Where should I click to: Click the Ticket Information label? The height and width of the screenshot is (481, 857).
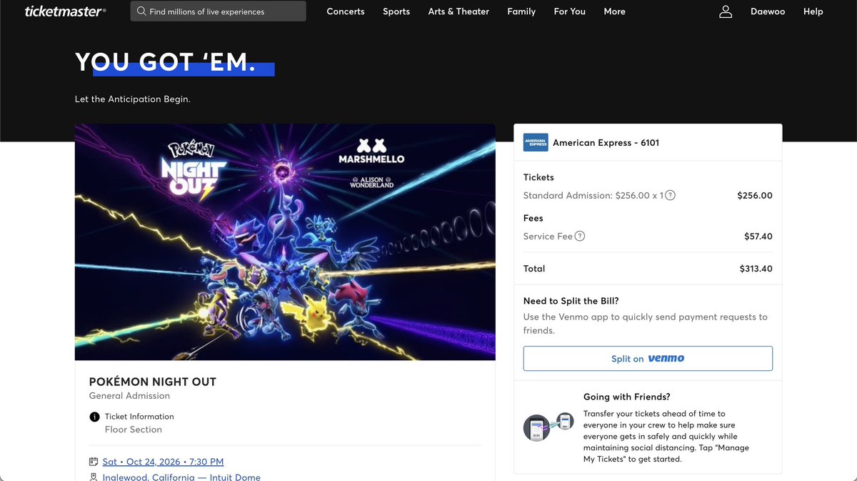point(139,417)
